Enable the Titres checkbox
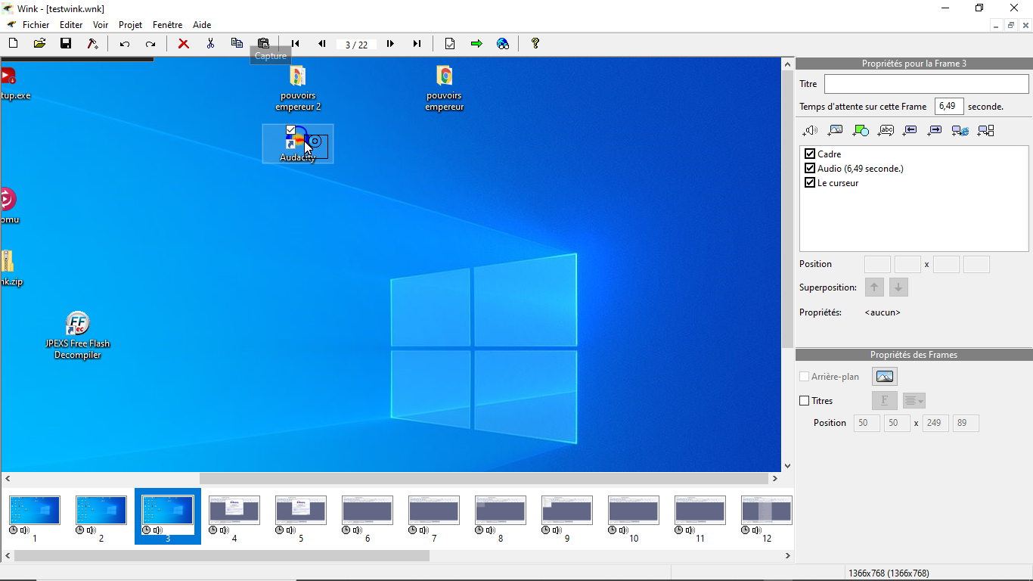1033x581 pixels. (805, 401)
